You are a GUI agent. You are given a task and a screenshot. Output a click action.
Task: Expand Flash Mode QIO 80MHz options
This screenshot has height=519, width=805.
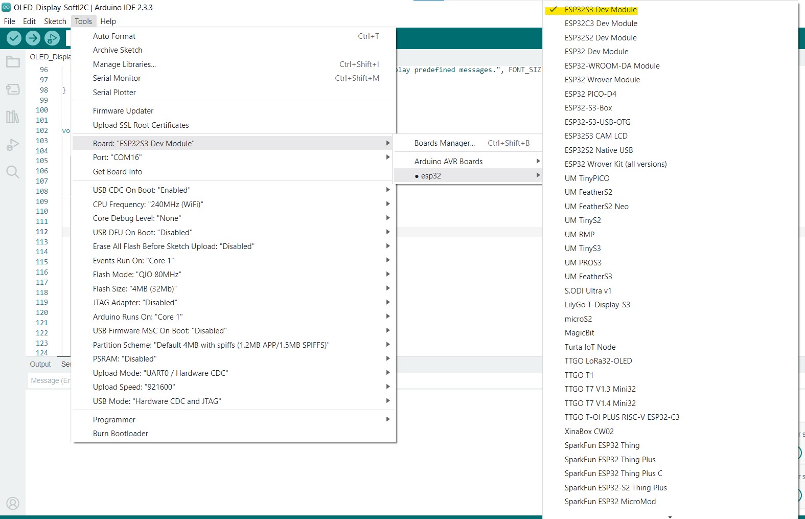(233, 275)
